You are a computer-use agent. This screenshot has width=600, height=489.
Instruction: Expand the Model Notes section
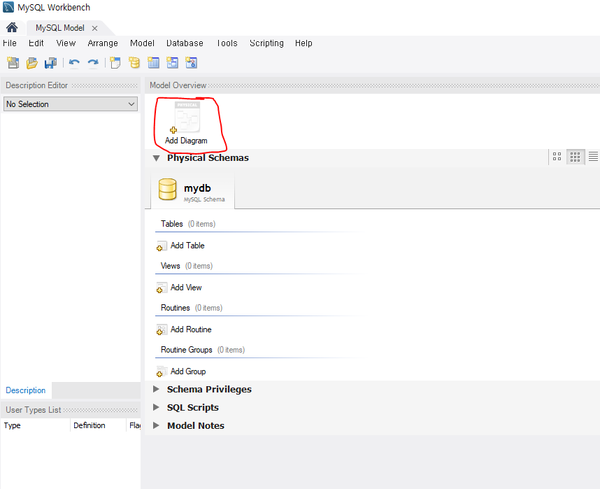point(156,425)
